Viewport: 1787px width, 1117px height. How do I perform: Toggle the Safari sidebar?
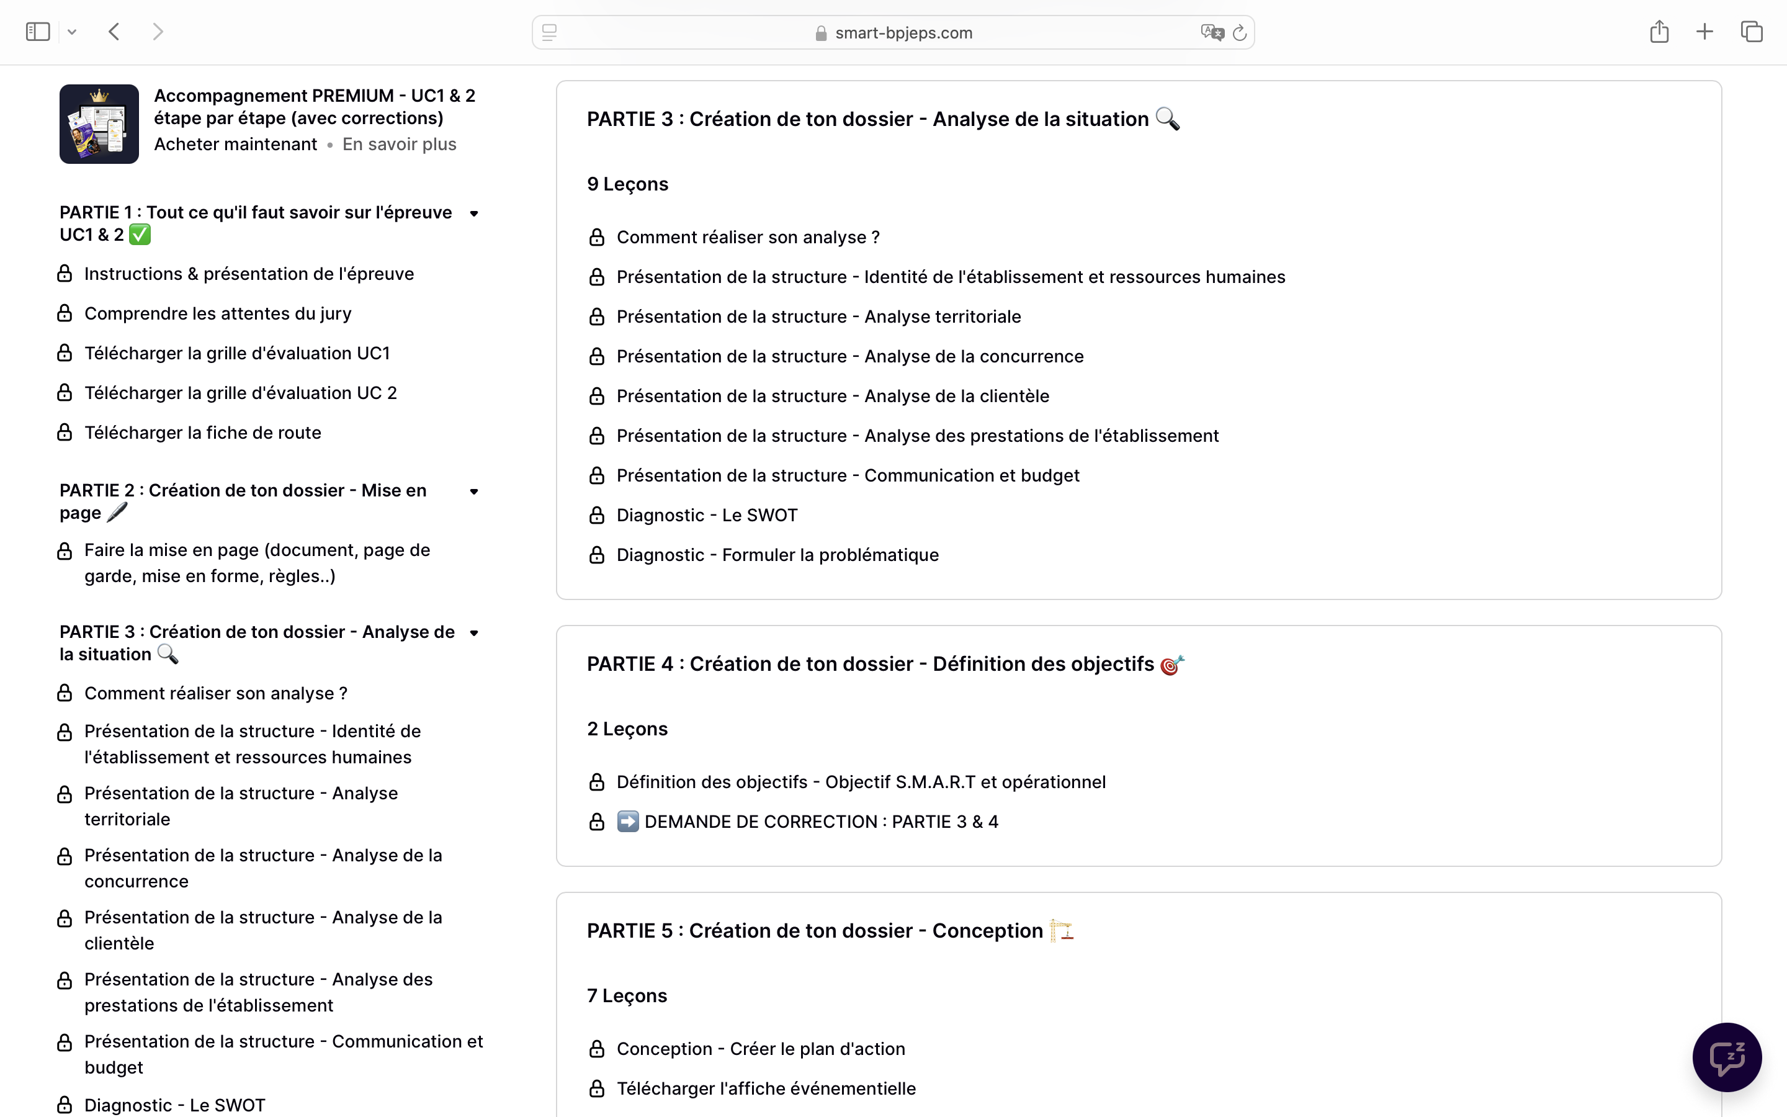point(38,32)
